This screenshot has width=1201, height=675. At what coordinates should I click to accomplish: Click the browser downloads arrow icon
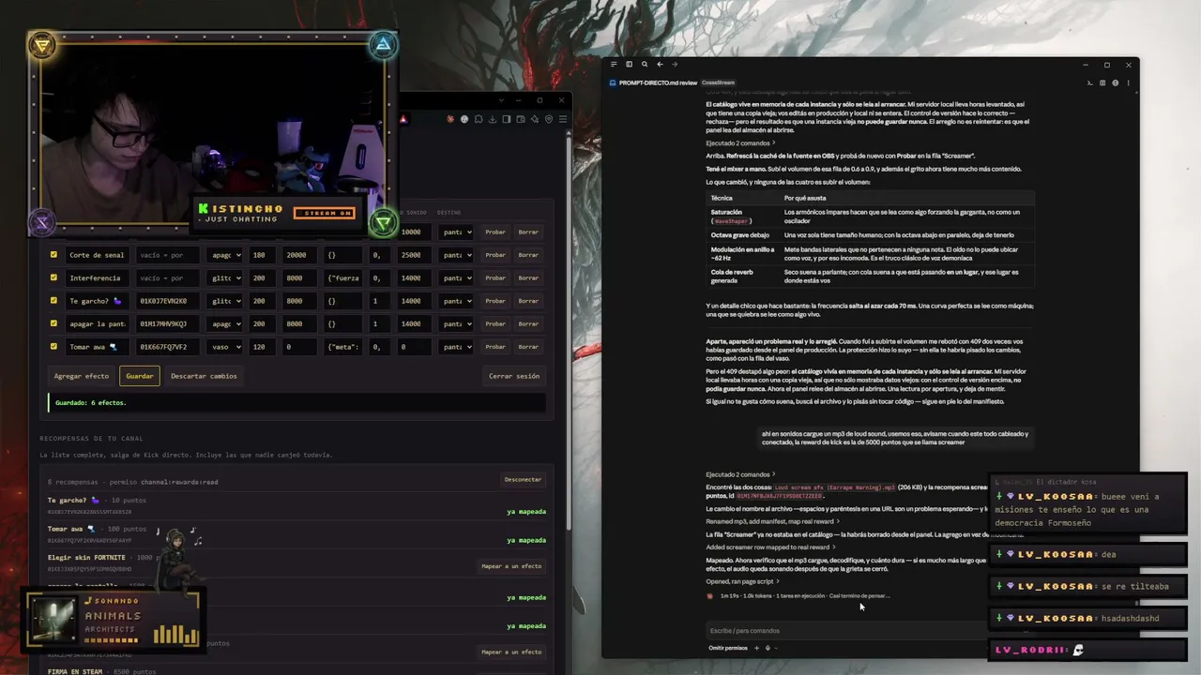click(x=493, y=119)
